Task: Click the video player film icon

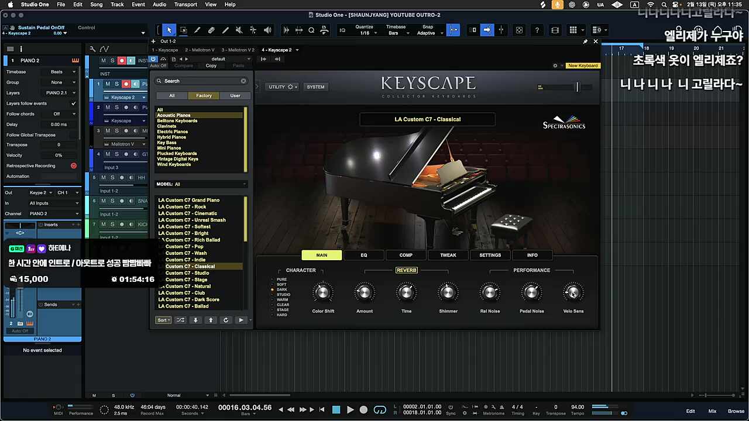Action: pos(555,30)
